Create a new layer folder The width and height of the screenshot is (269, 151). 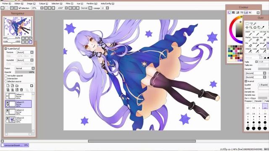click(x=17, y=86)
